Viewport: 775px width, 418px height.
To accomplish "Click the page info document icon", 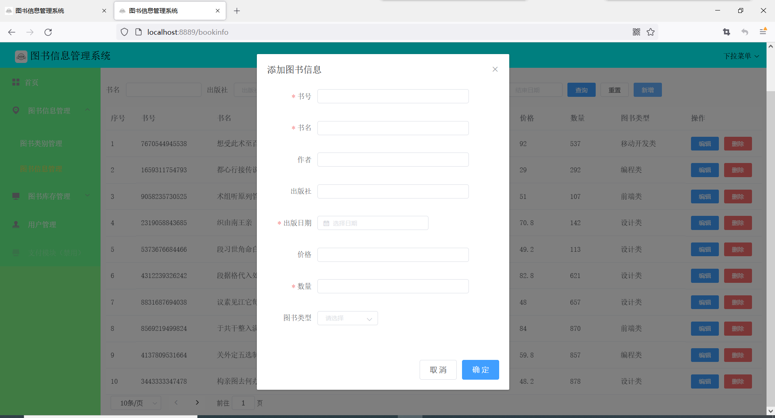I will tap(139, 32).
